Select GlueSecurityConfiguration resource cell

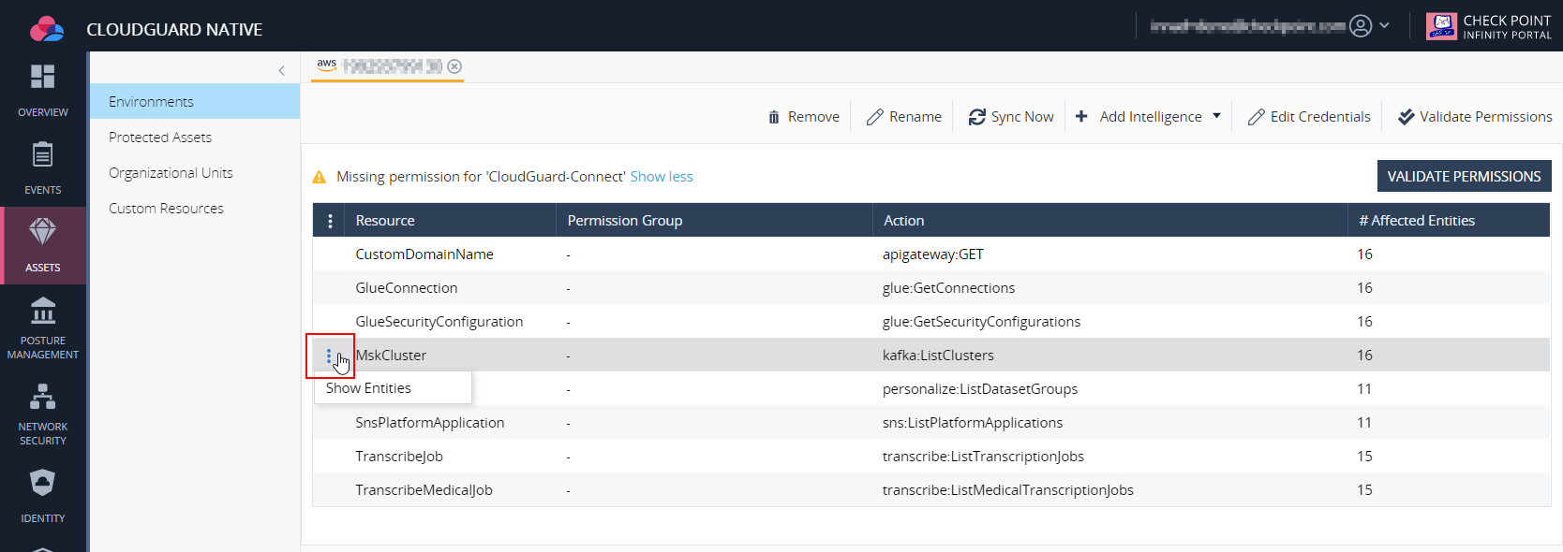439,322
